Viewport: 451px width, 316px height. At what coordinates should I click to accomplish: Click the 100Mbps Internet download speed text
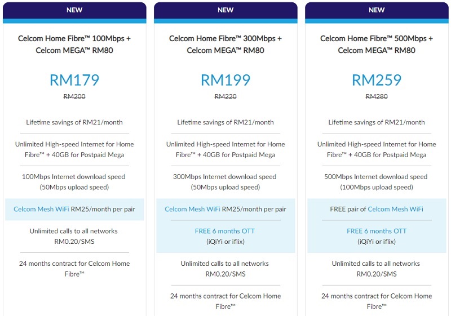[74, 177]
